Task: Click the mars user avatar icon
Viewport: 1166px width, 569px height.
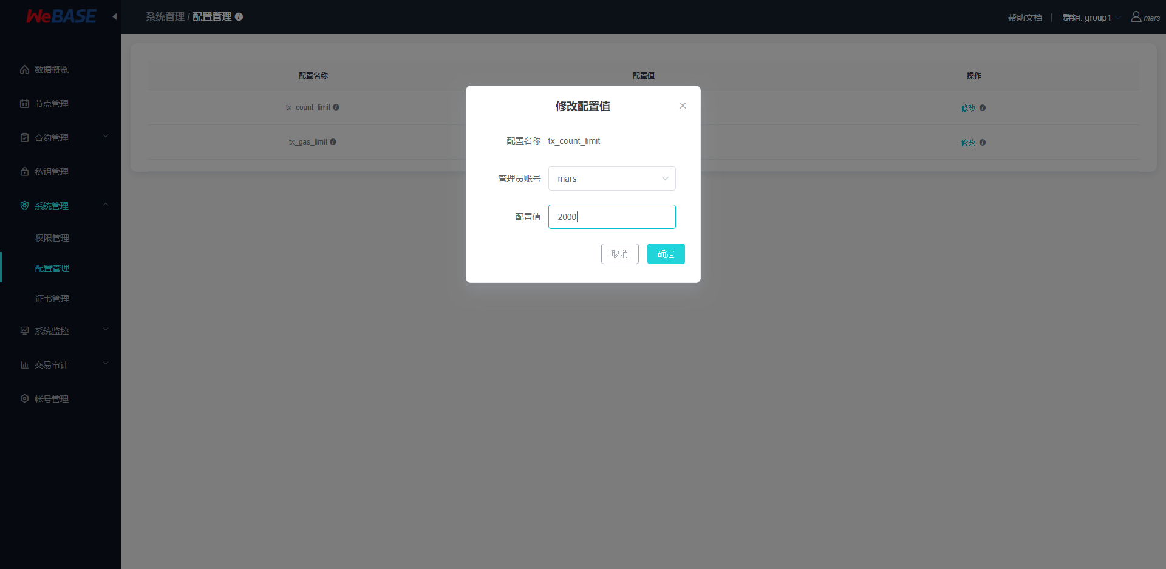Action: (x=1135, y=16)
